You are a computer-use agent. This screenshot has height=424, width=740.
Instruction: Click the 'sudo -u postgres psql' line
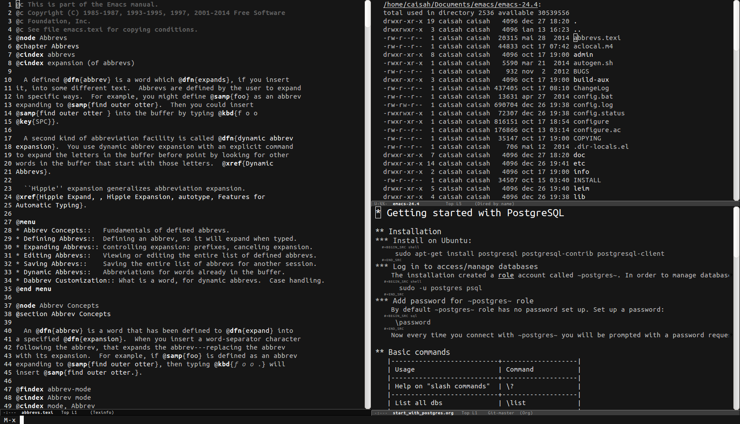(440, 288)
